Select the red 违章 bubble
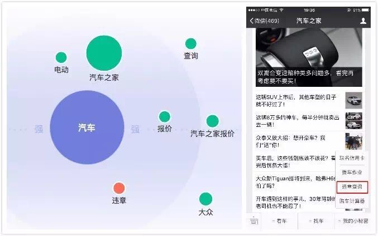 tap(119, 188)
